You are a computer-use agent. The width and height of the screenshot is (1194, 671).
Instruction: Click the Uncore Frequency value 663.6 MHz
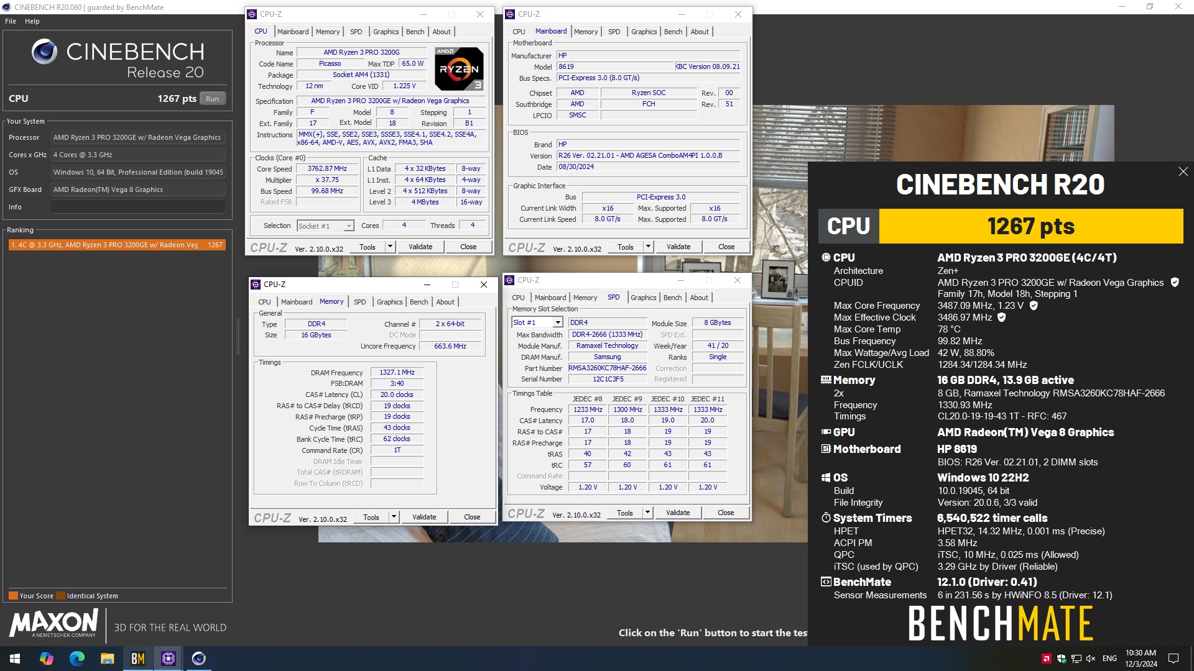(450, 346)
